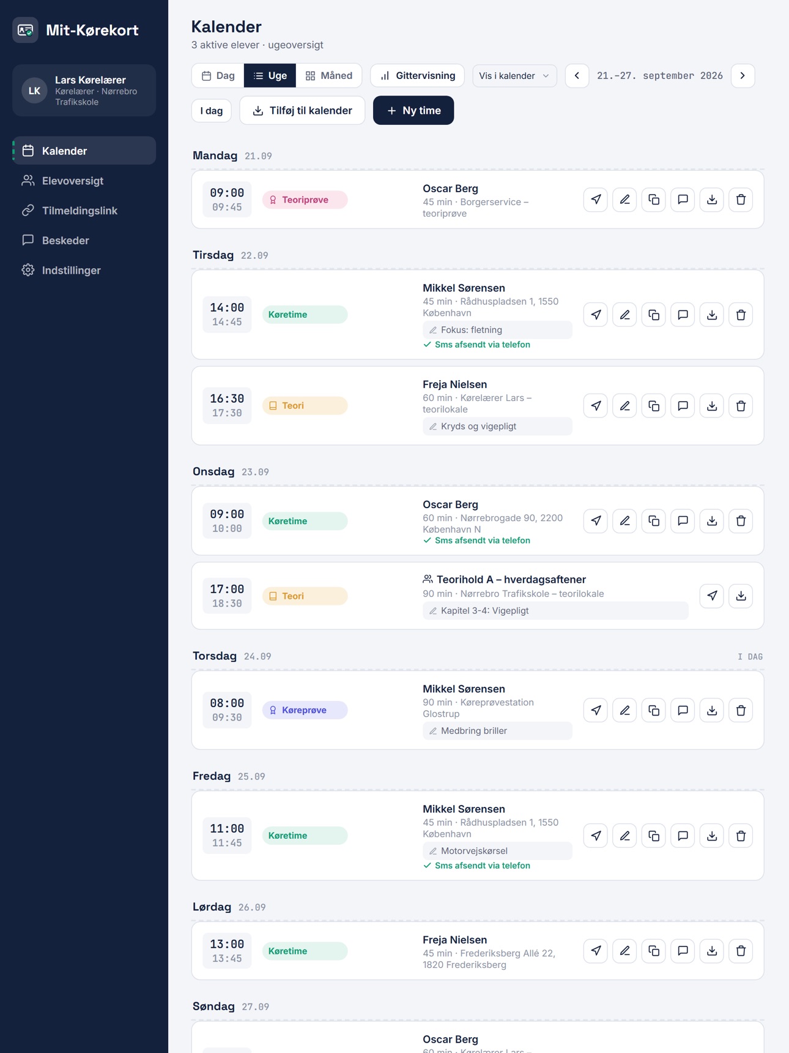Open Indstillinger in the sidebar

tap(84, 270)
